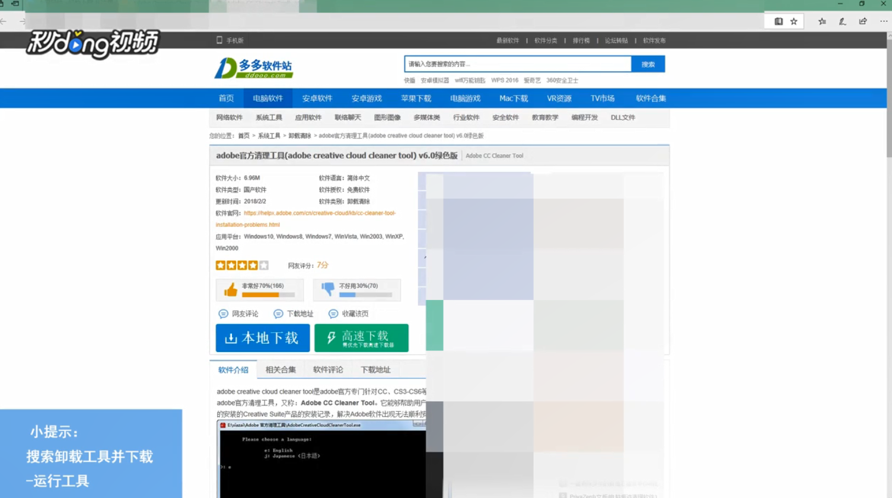This screenshot has height=498, width=892.
Task: Click 安卓模拟器 hot search link
Action: click(435, 81)
